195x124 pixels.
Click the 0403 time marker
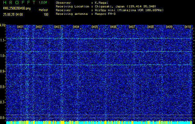click(57, 27)
